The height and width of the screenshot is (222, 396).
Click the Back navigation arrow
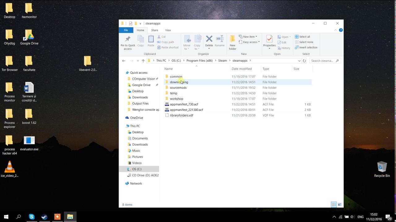[124, 61]
